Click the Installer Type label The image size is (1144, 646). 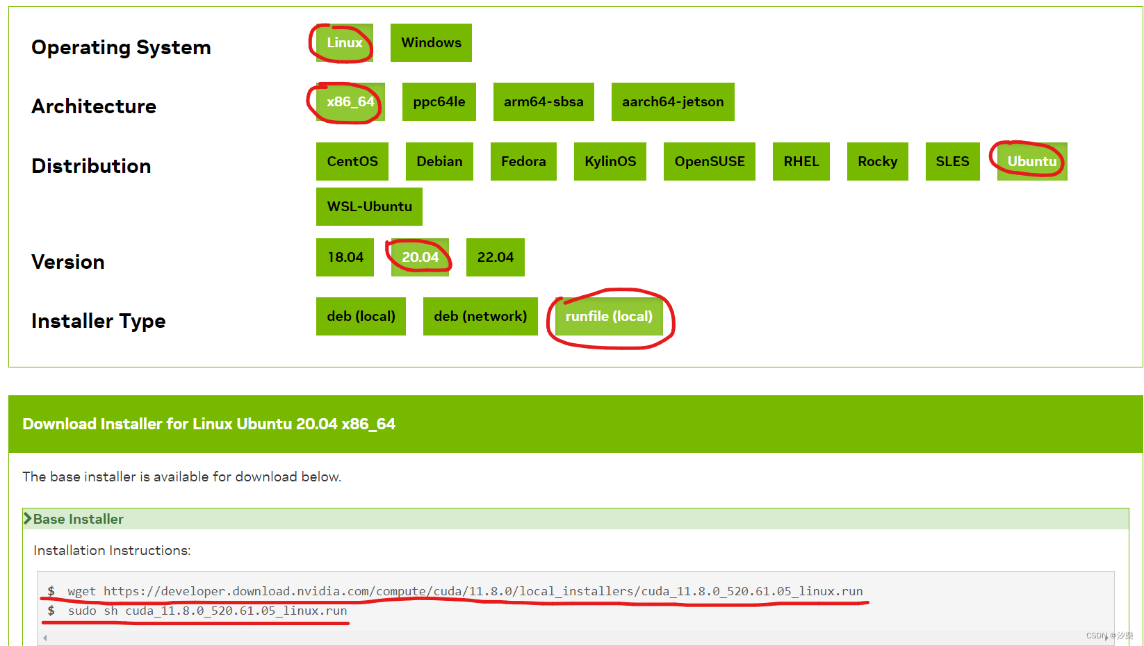[x=99, y=321]
